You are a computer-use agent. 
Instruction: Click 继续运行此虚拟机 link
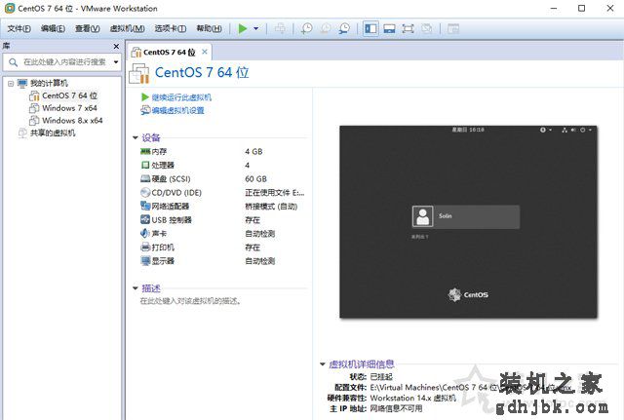coord(181,97)
